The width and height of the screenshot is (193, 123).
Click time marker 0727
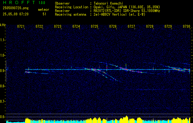point(131,26)
